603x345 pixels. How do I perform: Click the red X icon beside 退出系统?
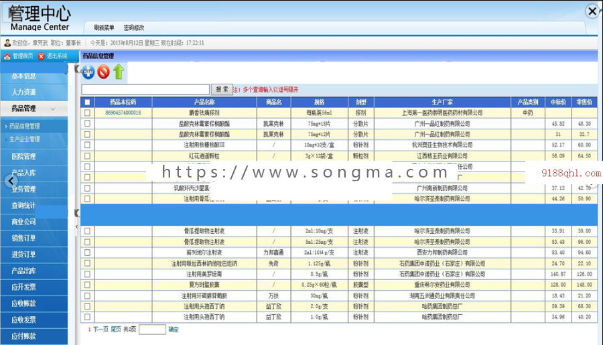point(41,56)
